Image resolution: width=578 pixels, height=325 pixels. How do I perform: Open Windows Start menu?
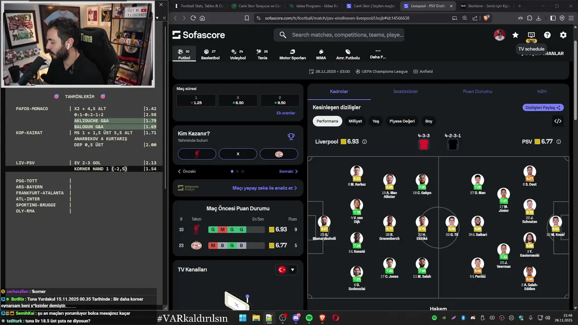tap(242, 318)
